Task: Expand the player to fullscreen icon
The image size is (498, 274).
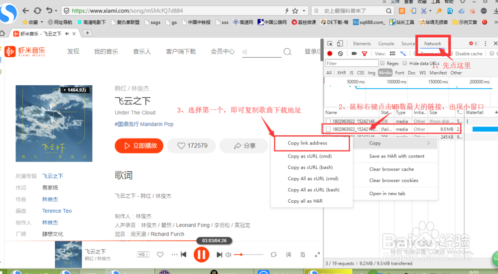Action: pyautogui.click(x=317, y=255)
